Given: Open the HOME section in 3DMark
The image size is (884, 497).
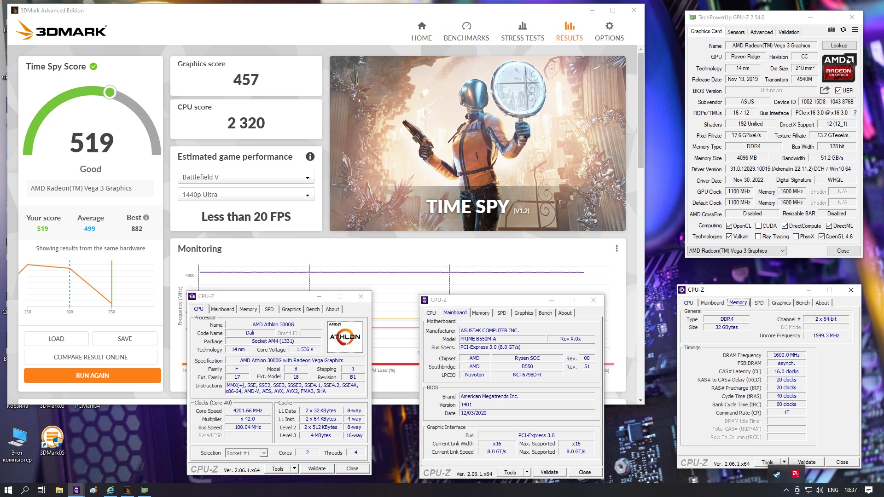Looking at the screenshot, I should (421, 31).
